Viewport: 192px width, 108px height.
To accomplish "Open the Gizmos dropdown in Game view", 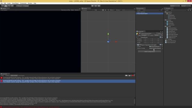I will click(x=77, y=10).
